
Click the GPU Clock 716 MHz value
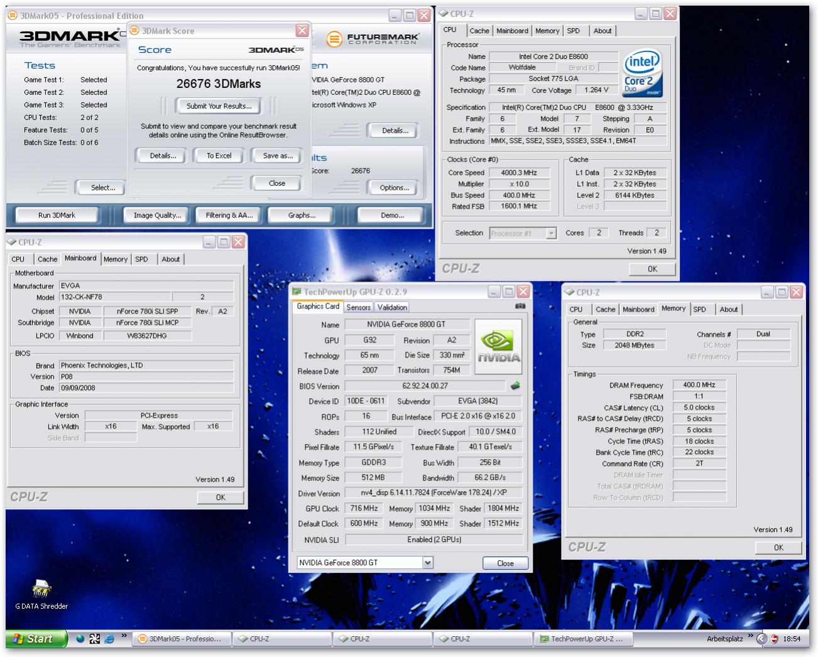tap(364, 508)
